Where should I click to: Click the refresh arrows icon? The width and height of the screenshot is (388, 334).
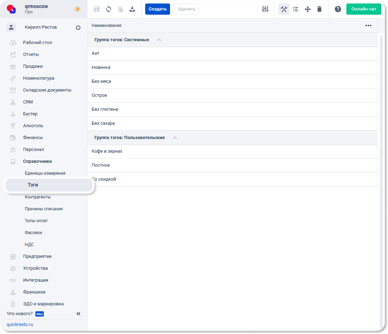click(108, 9)
